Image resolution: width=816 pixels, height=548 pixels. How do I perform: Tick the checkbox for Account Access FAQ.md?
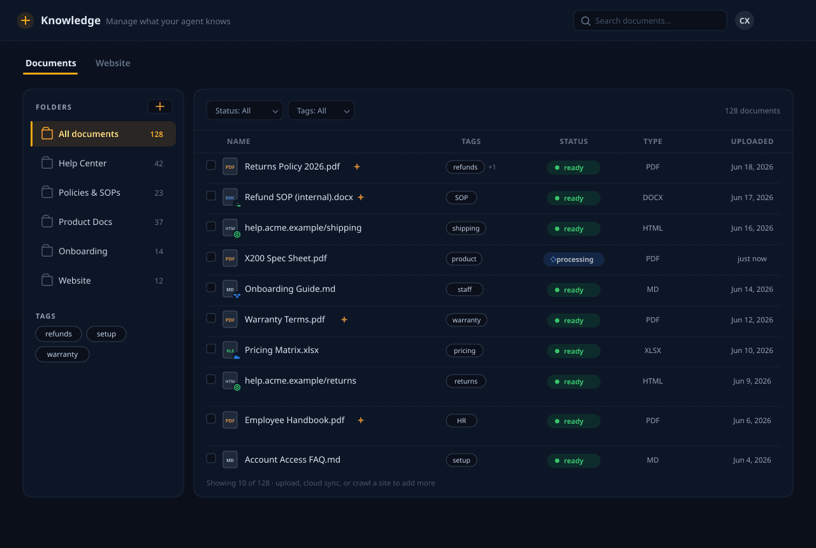[x=211, y=458]
